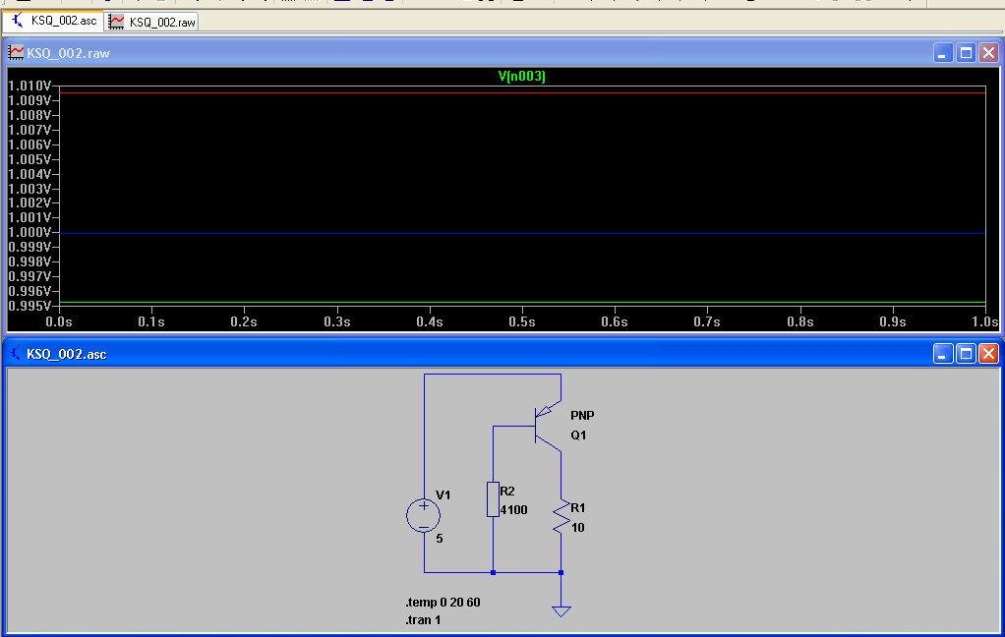
Task: Click the V(n003) trace label
Action: point(522,77)
